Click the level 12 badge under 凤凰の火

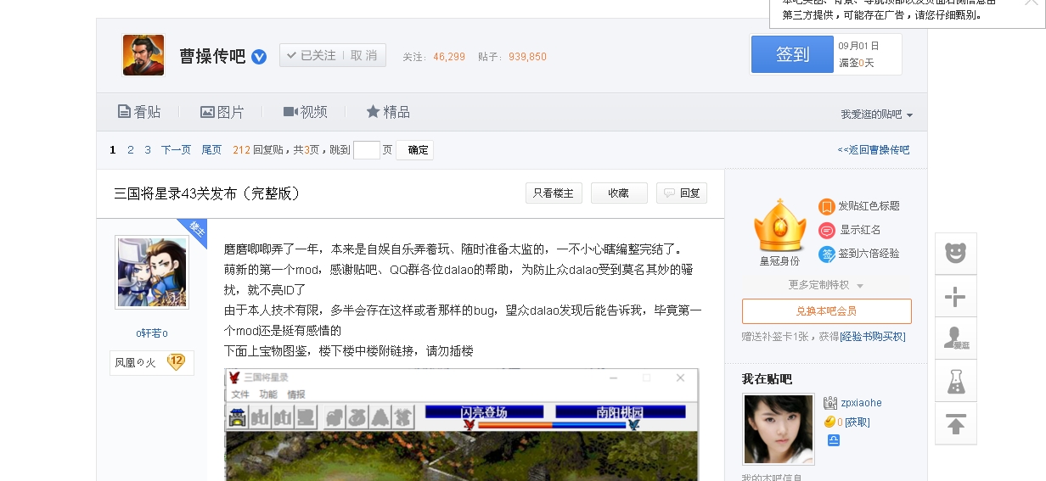[x=176, y=362]
